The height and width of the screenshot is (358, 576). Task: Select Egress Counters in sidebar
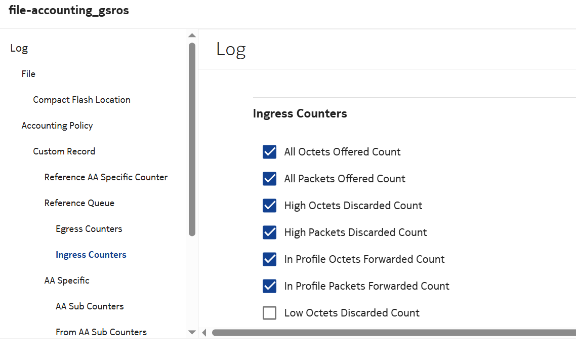coord(89,229)
